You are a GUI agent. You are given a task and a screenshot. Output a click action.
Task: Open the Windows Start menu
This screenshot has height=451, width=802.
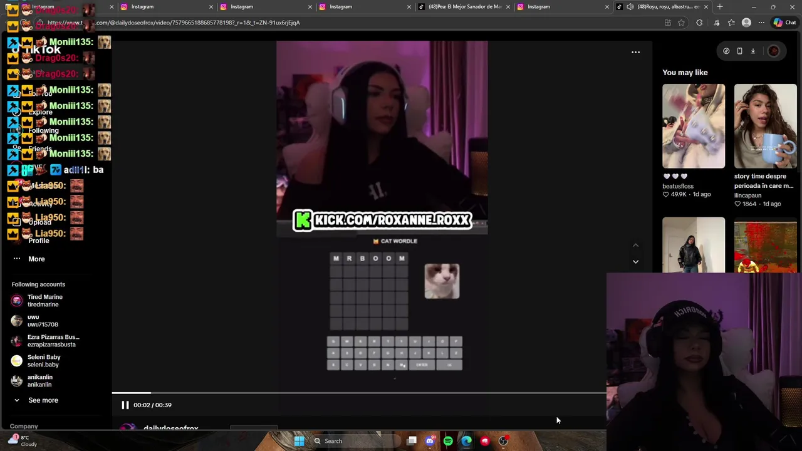pyautogui.click(x=299, y=441)
